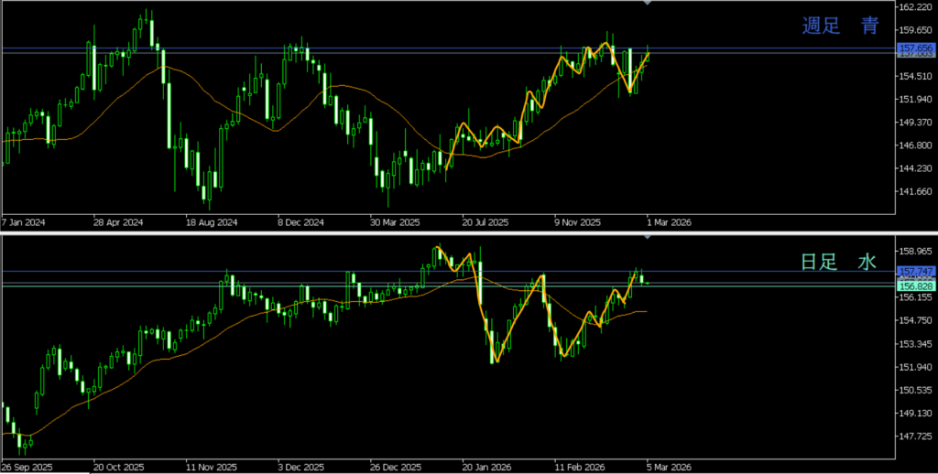Click the 26 Sep 2025 date label
The image size is (938, 474).
(x=26, y=464)
